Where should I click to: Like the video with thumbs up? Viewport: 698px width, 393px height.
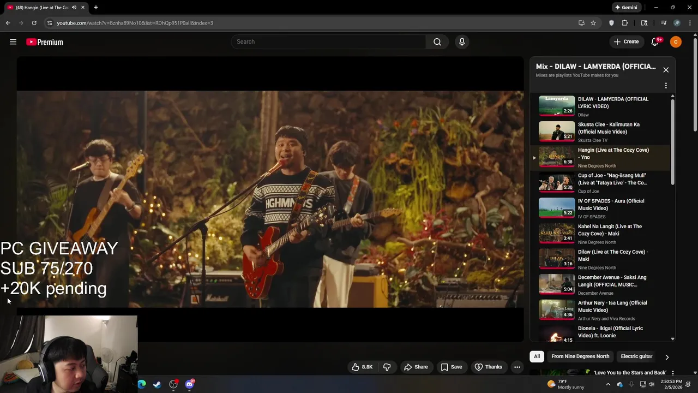[x=362, y=367]
